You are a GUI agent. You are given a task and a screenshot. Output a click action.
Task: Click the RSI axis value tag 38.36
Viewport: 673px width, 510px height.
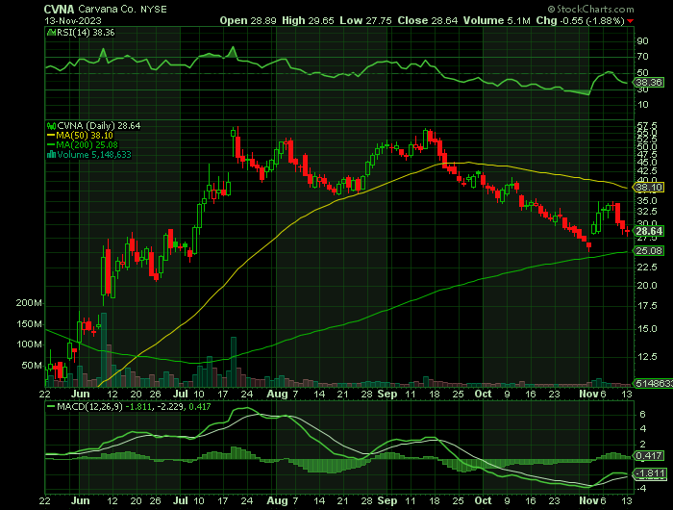pyautogui.click(x=649, y=82)
